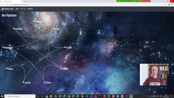Screen dimensions: 174x98
Task: Click the Vulcan planet label
Action: click(10, 69)
